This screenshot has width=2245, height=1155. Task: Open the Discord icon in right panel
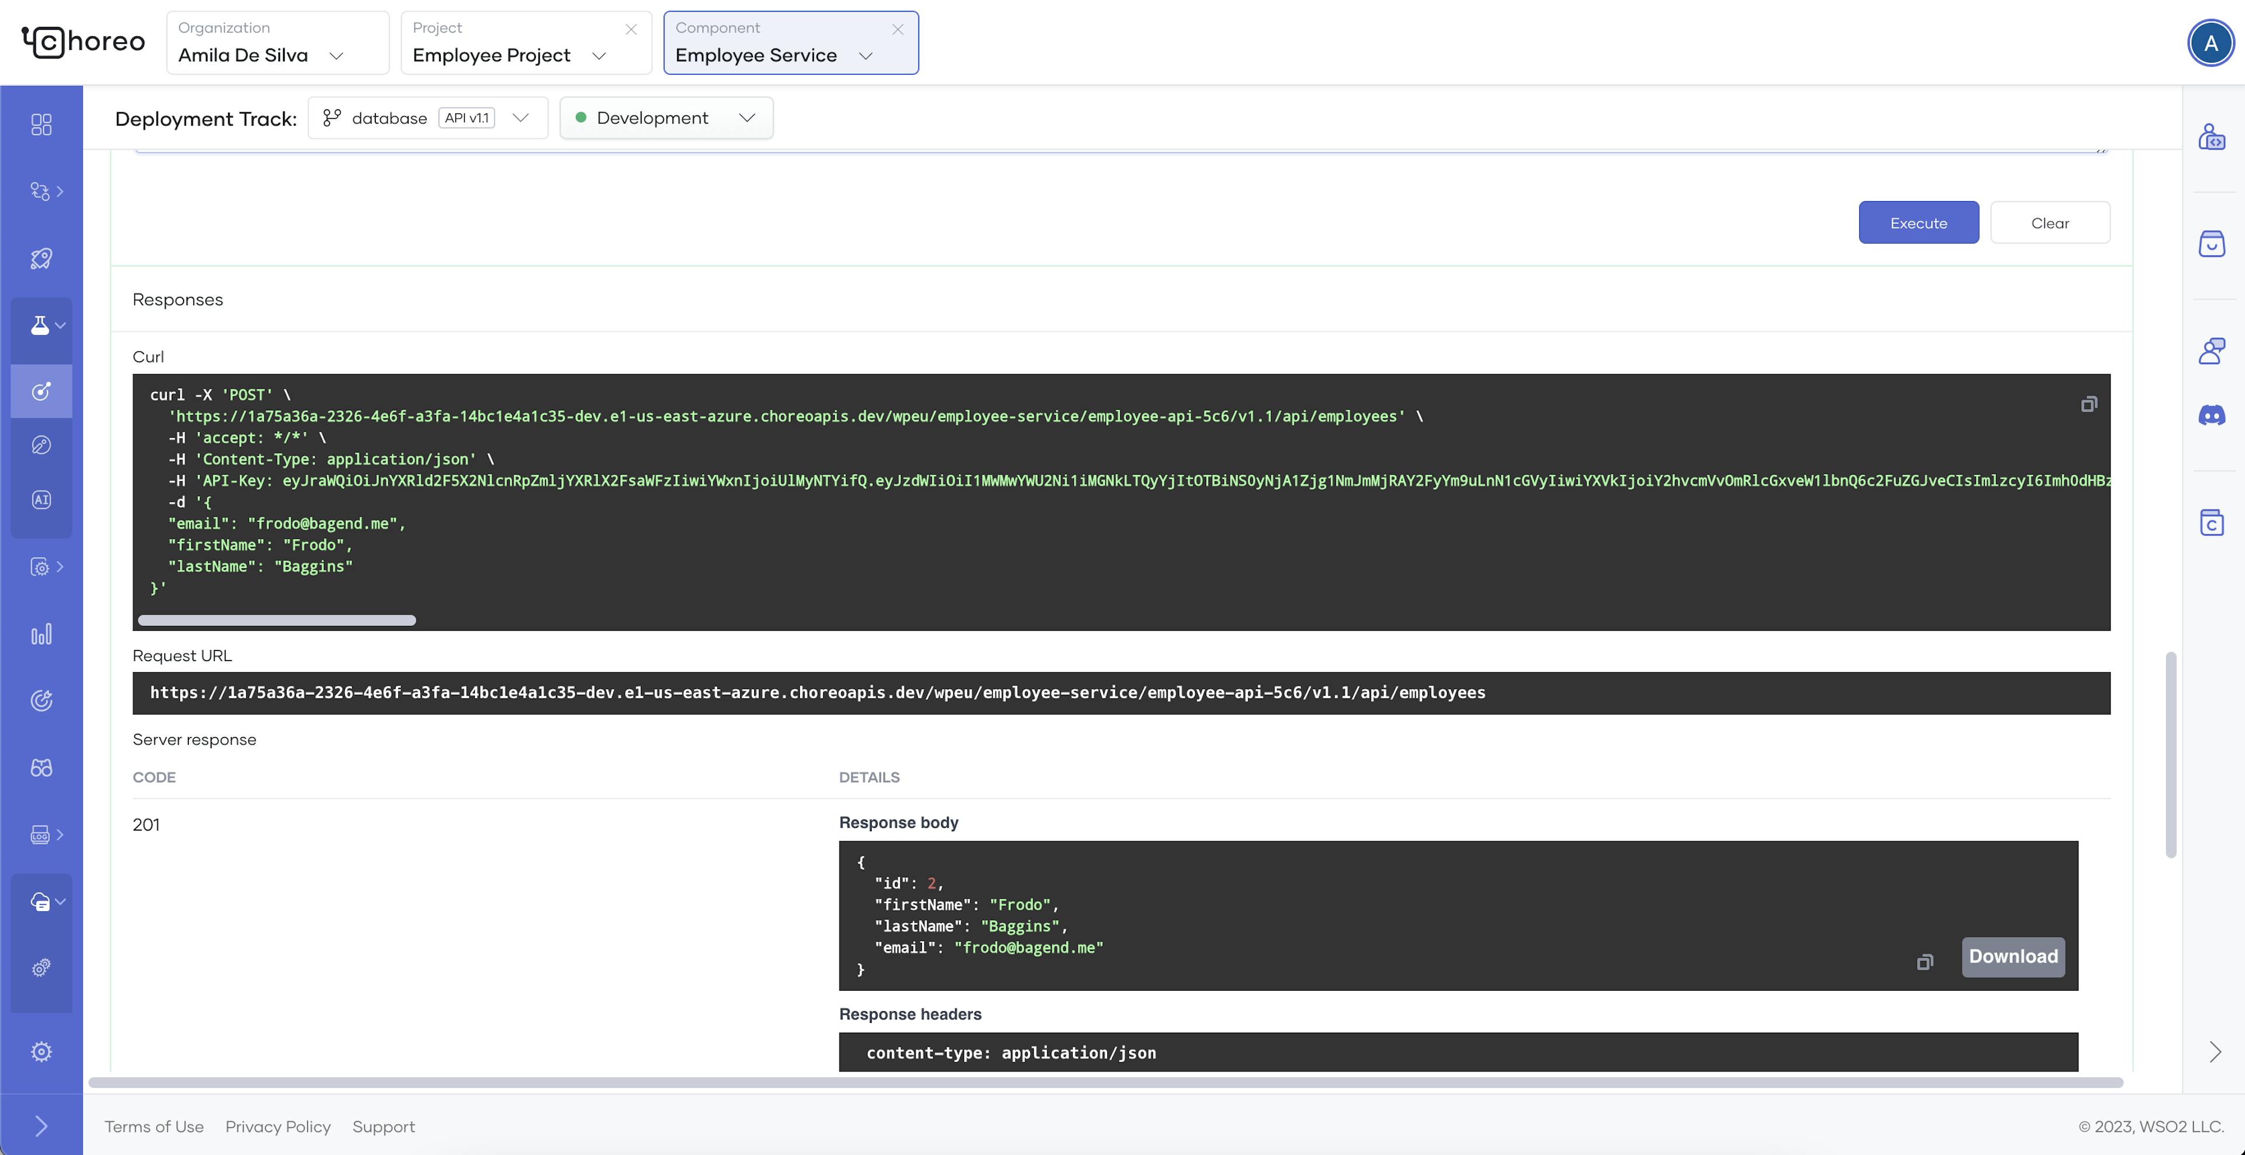[x=2212, y=416]
